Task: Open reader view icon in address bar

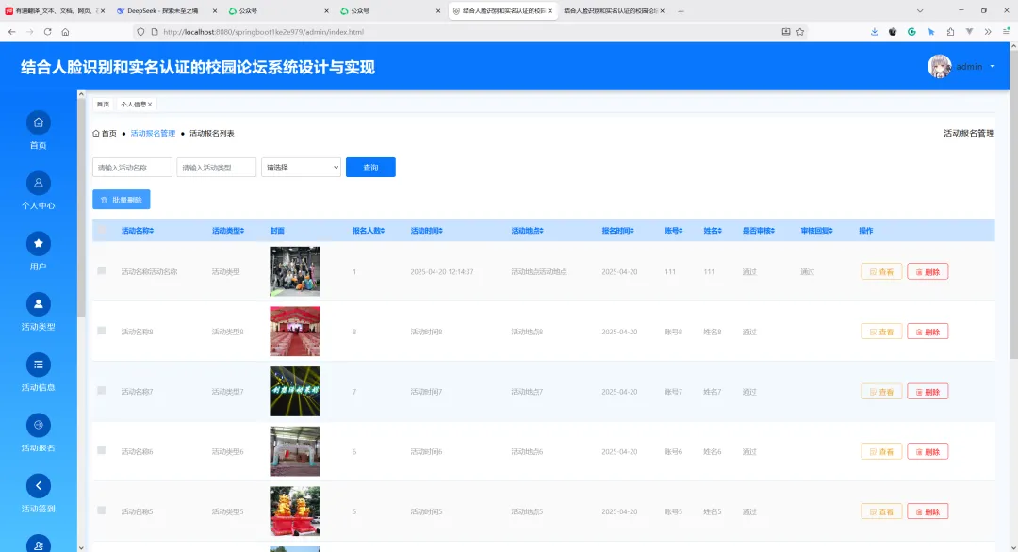Action: [785, 32]
